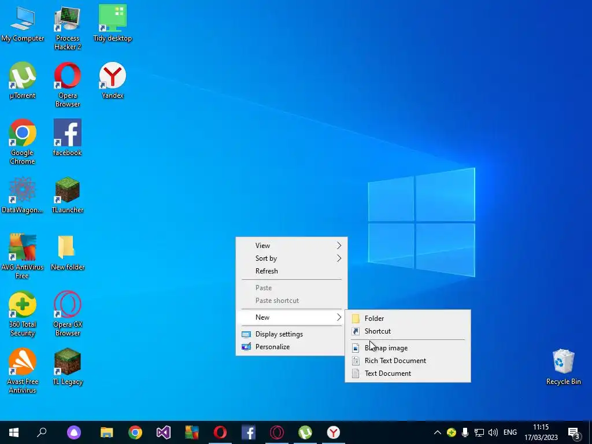The image size is (592, 444).
Task: Open the purple assistant icon in taskbar
Action: pyautogui.click(x=74, y=432)
